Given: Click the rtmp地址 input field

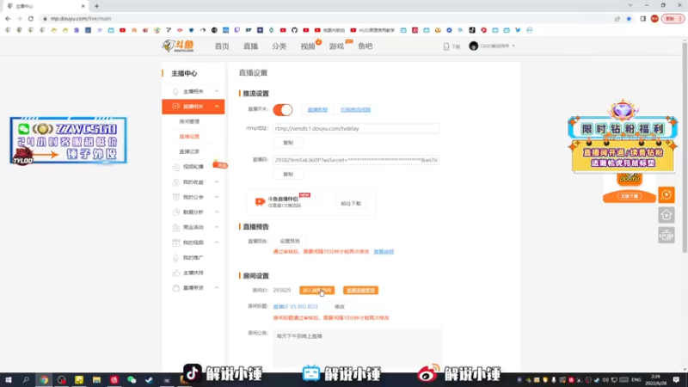Looking at the screenshot, I should [x=356, y=128].
